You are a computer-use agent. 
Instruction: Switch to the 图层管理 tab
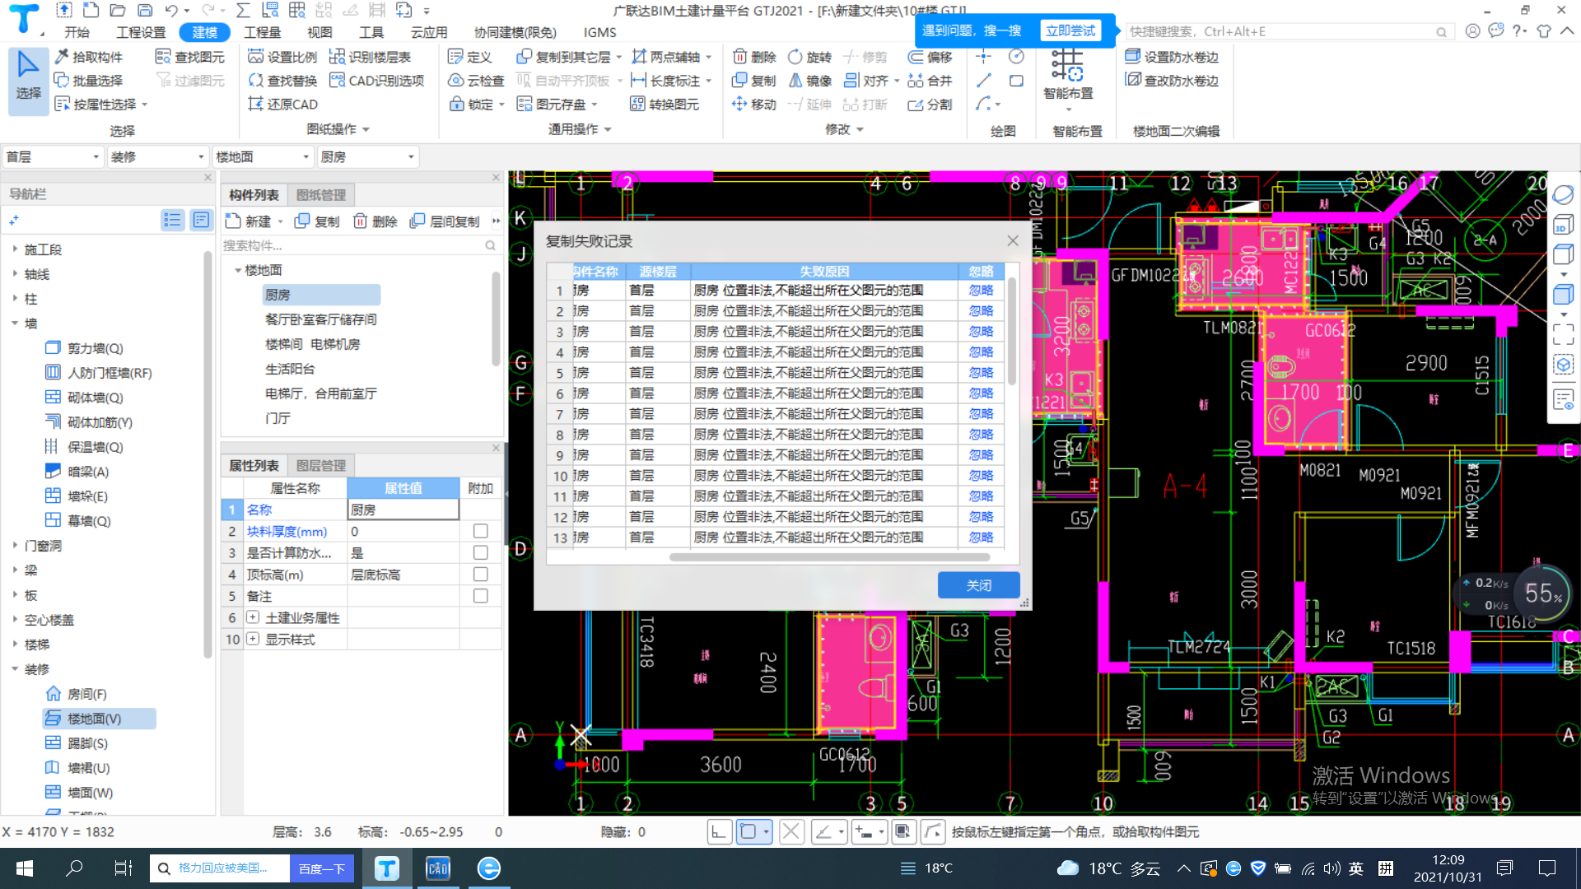pyautogui.click(x=321, y=466)
